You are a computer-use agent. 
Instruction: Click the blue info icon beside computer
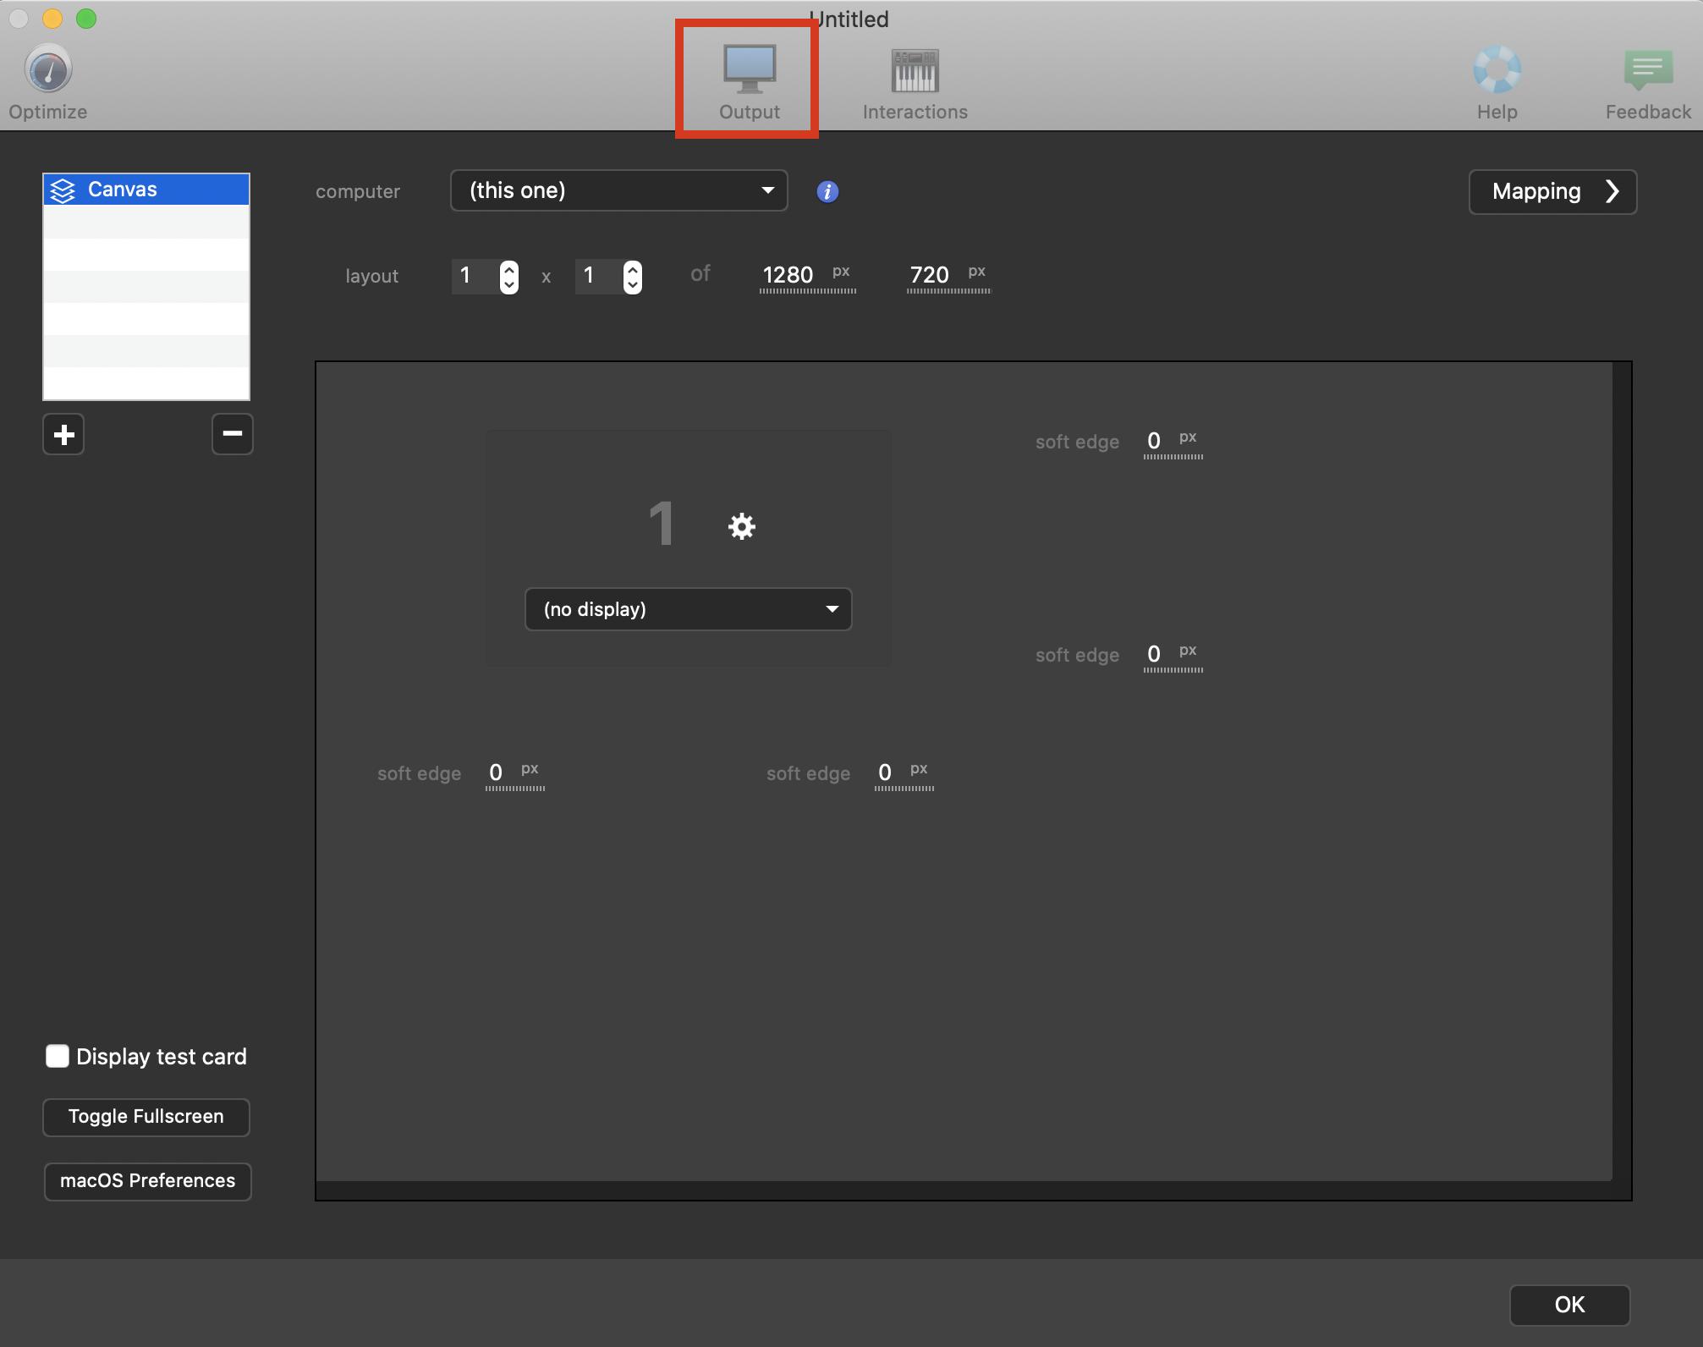(827, 192)
